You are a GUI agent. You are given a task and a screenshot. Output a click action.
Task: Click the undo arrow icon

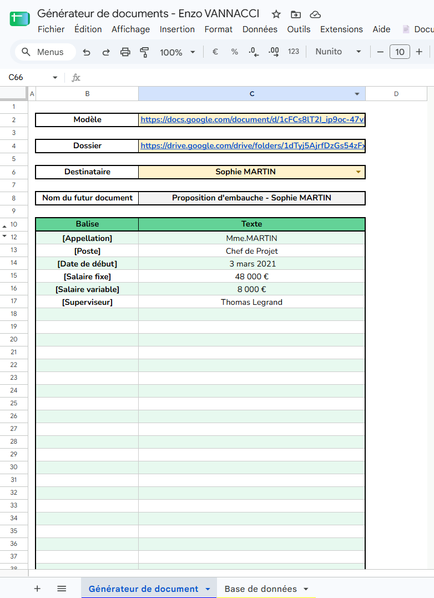pos(87,52)
